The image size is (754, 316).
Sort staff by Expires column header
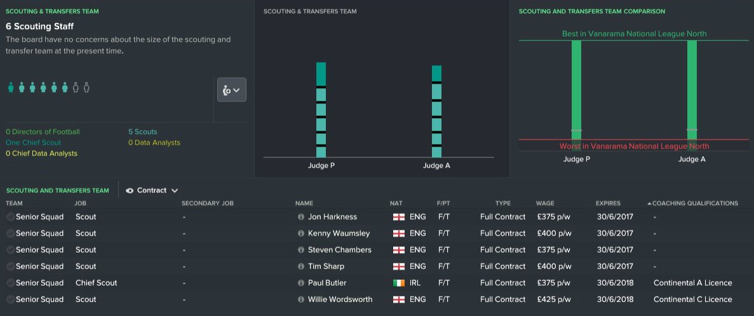coord(608,204)
